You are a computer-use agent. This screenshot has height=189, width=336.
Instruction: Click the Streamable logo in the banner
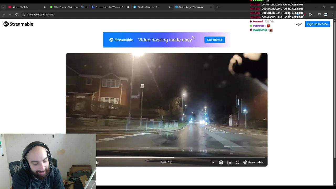click(x=121, y=40)
